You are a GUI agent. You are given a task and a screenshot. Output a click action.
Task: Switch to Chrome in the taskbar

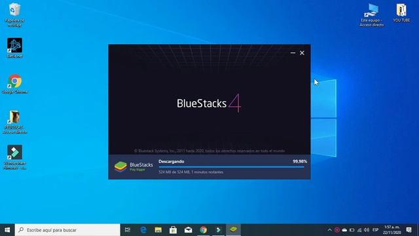(x=204, y=230)
